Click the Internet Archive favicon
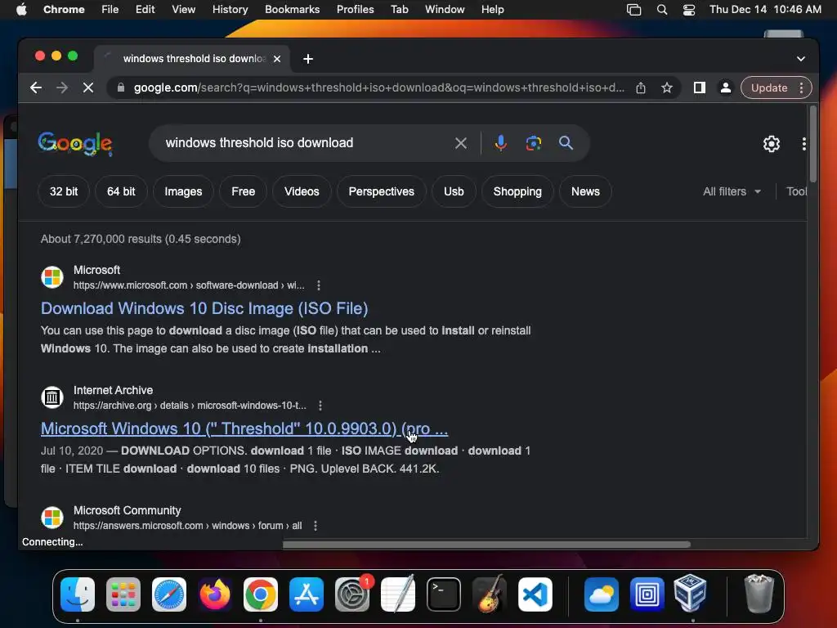This screenshot has height=628, width=837. pyautogui.click(x=52, y=397)
